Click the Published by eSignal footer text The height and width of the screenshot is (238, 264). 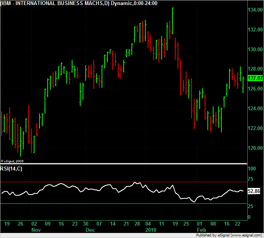tap(229, 235)
